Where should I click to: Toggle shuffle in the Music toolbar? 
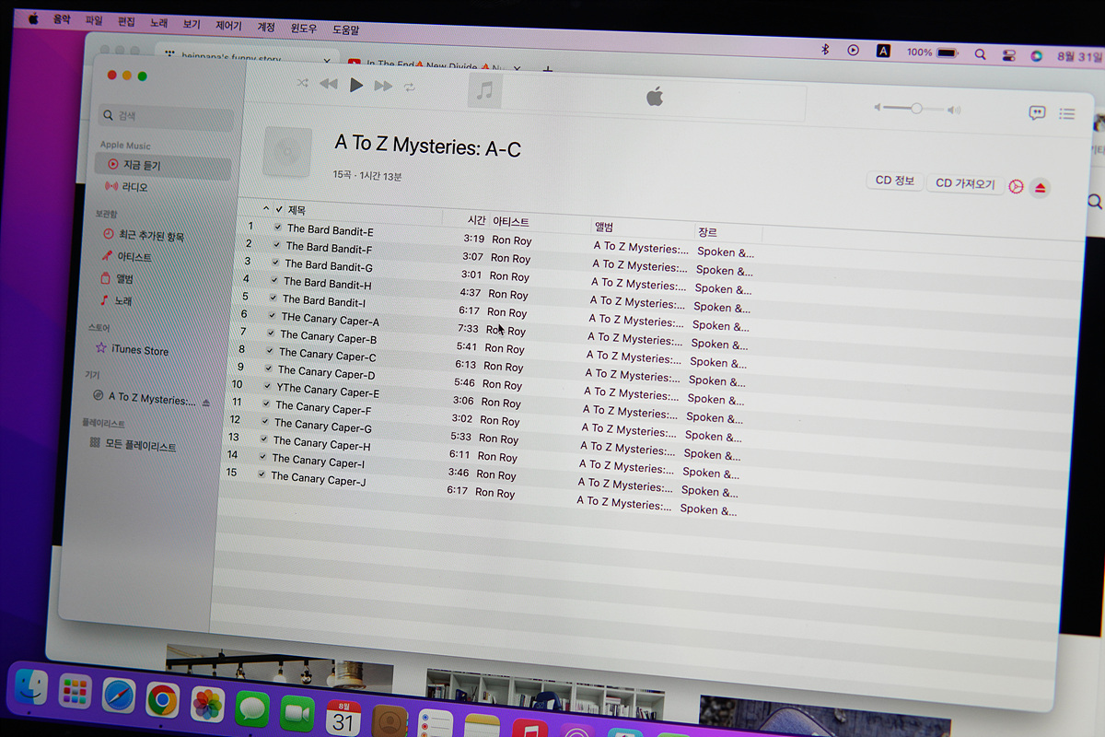[302, 84]
